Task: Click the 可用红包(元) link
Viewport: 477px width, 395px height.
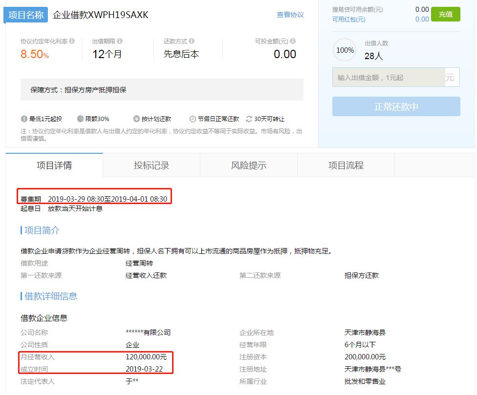Action: click(348, 19)
